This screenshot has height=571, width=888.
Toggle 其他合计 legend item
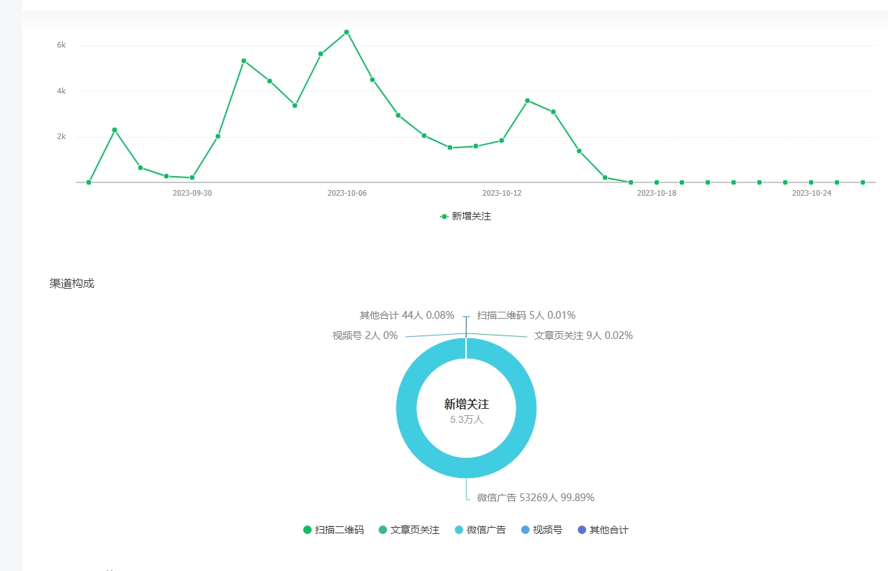pos(603,530)
